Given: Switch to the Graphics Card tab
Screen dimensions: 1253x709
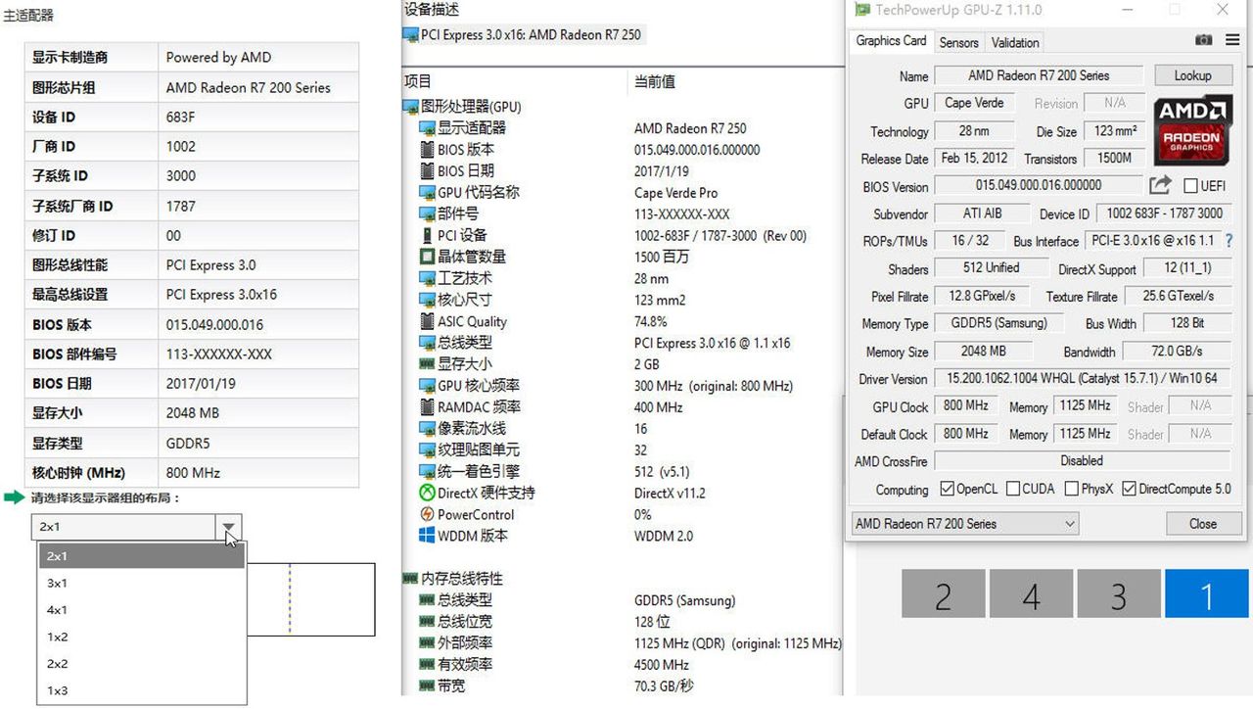Looking at the screenshot, I should pyautogui.click(x=891, y=41).
